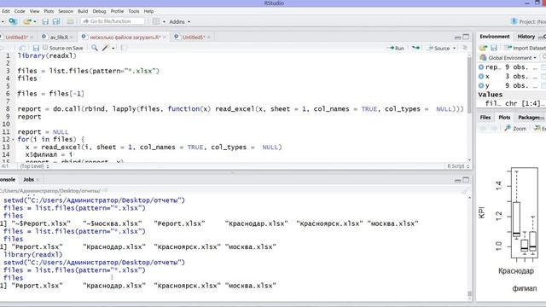Switch to the Jobs tab

pyautogui.click(x=28, y=180)
